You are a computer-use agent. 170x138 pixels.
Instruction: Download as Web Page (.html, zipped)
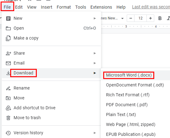[131, 124]
